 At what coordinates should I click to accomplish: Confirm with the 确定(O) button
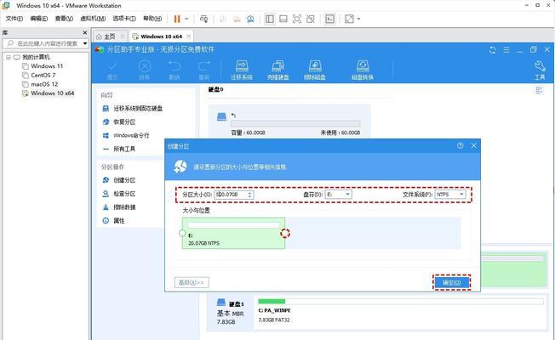point(452,282)
